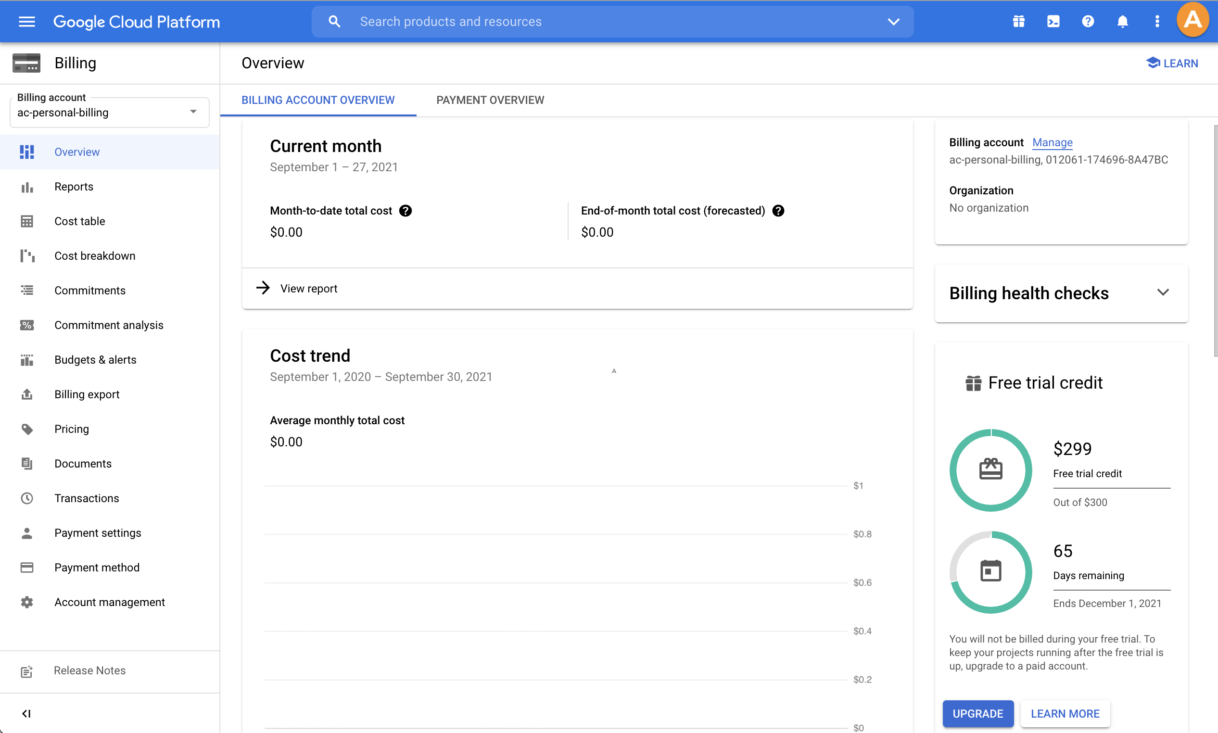Click the Payment method card icon
Viewport: 1218px width, 733px height.
click(x=26, y=567)
